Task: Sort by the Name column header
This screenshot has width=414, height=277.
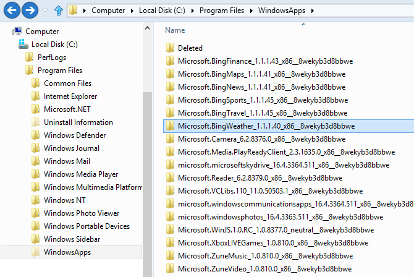Action: click(x=175, y=30)
